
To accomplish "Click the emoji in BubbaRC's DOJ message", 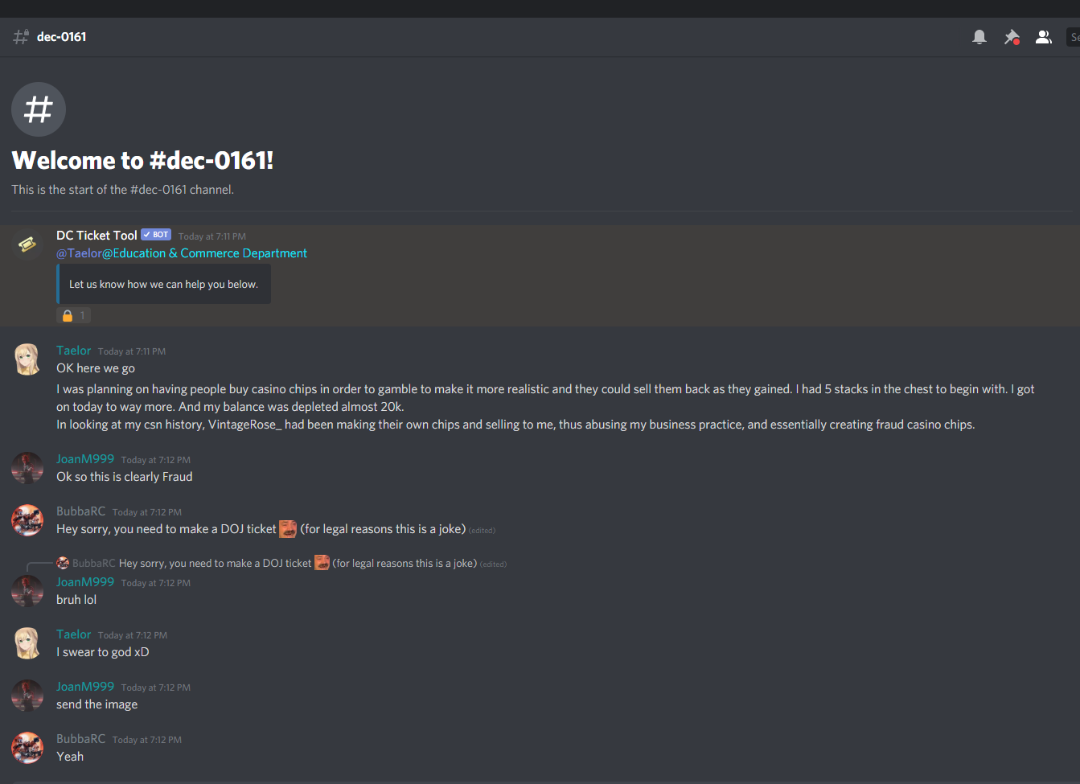I will click(288, 529).
